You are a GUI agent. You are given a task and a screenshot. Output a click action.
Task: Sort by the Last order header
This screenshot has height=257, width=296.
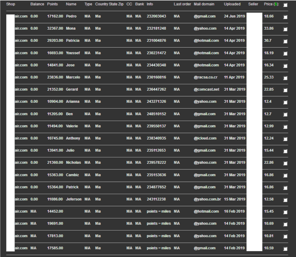pyautogui.click(x=182, y=4)
